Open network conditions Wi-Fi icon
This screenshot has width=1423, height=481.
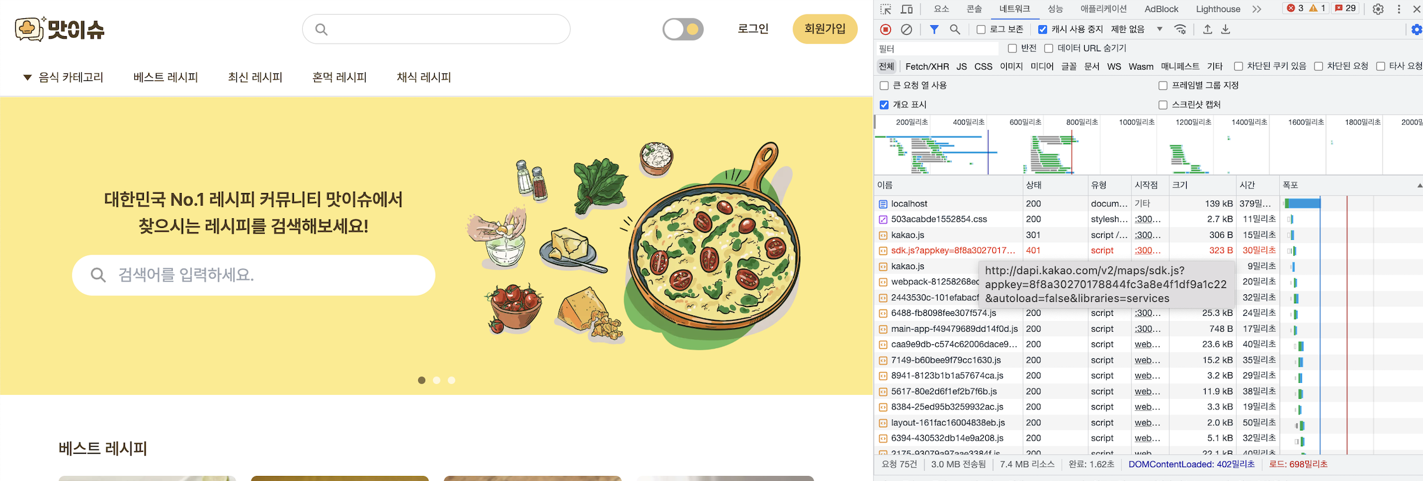coord(1180,29)
